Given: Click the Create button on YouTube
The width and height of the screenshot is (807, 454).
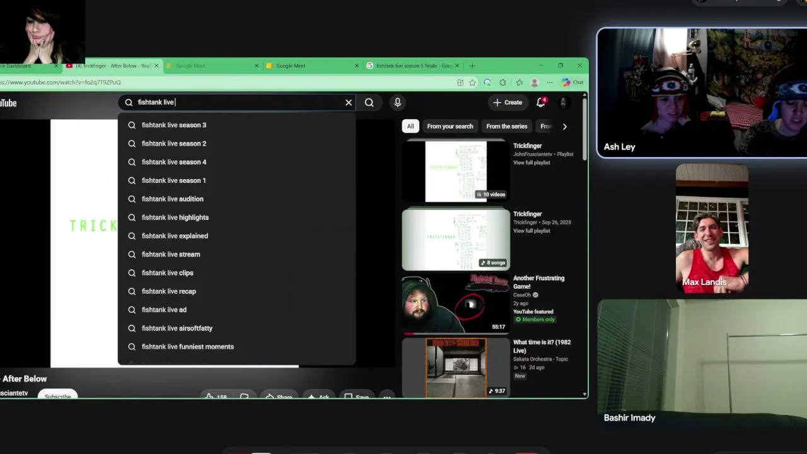Looking at the screenshot, I should 508,102.
